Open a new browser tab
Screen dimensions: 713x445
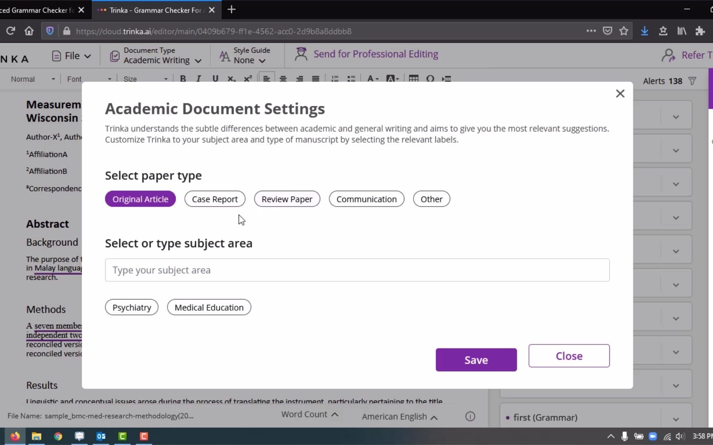tap(231, 9)
